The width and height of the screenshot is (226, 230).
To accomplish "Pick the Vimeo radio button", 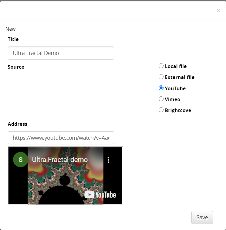I will [x=161, y=99].
